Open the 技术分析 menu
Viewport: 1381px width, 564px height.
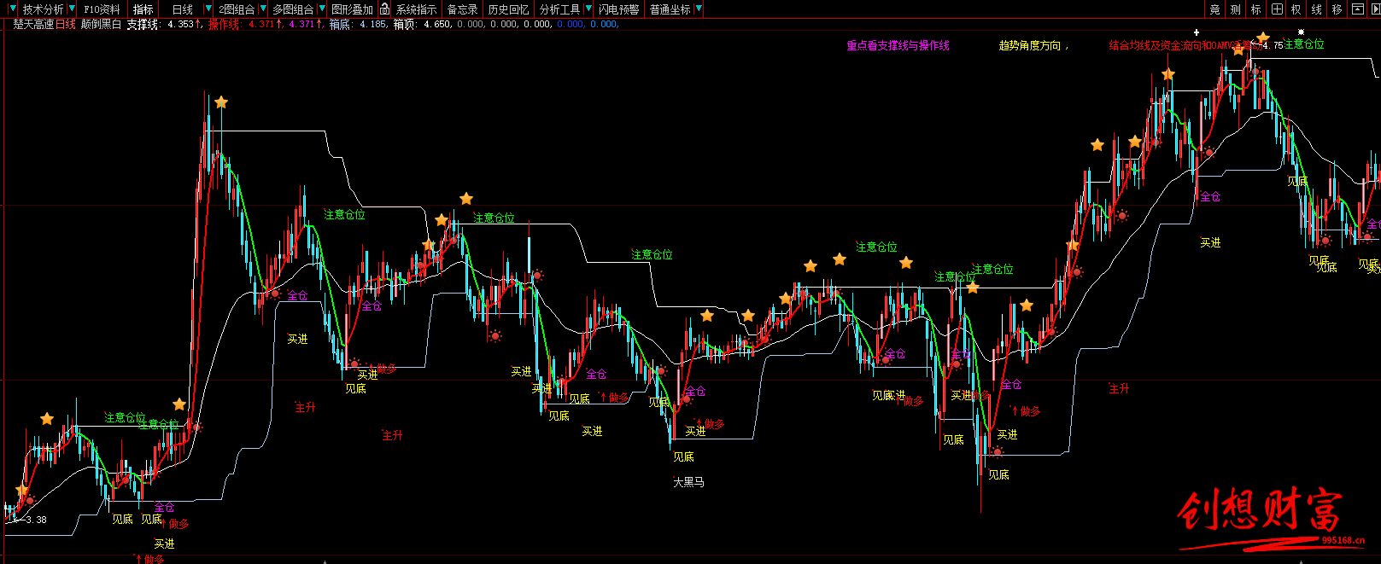[43, 9]
